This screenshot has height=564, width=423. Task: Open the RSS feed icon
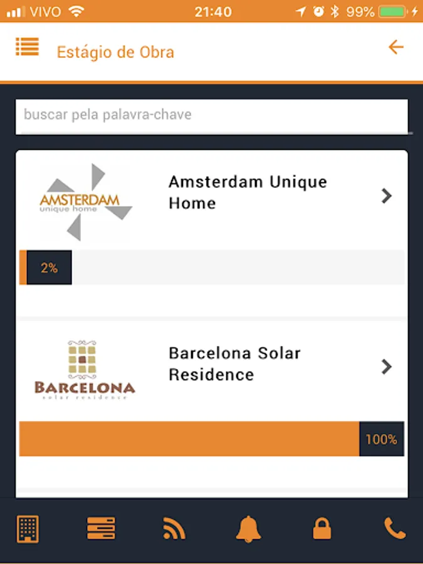pyautogui.click(x=174, y=530)
